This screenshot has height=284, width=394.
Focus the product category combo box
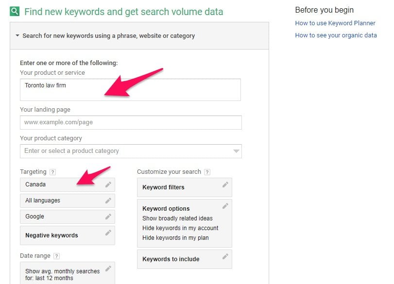(x=131, y=151)
